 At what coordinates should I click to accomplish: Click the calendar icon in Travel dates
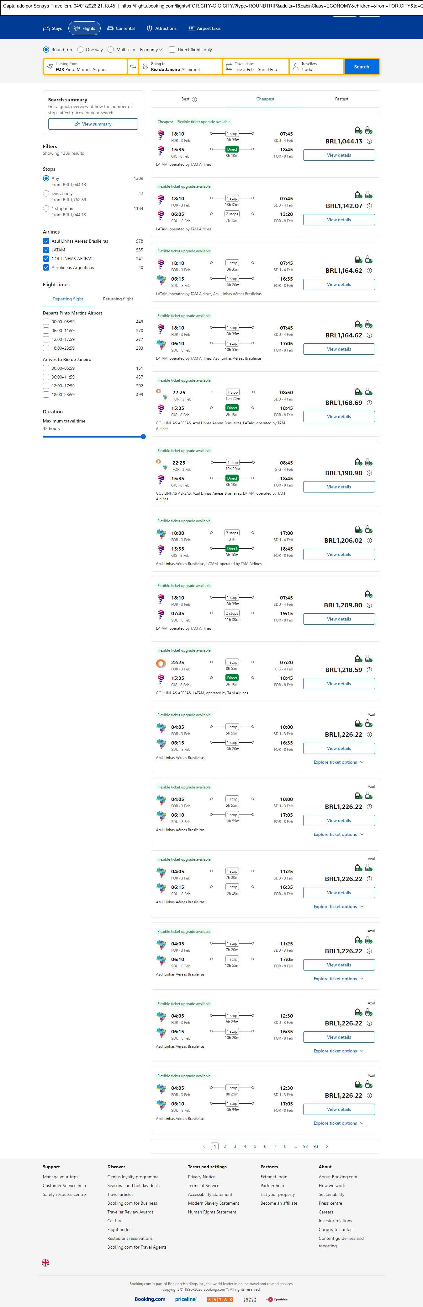click(x=229, y=67)
